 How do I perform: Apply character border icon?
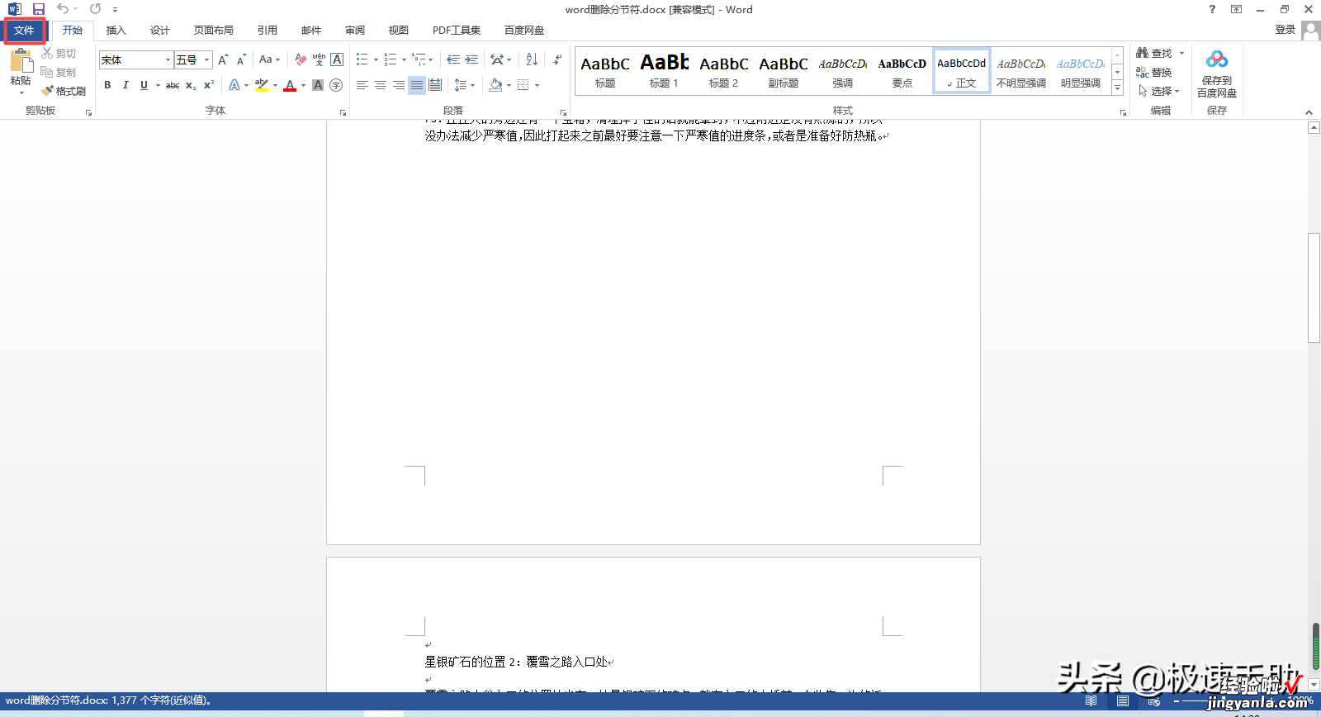[337, 59]
